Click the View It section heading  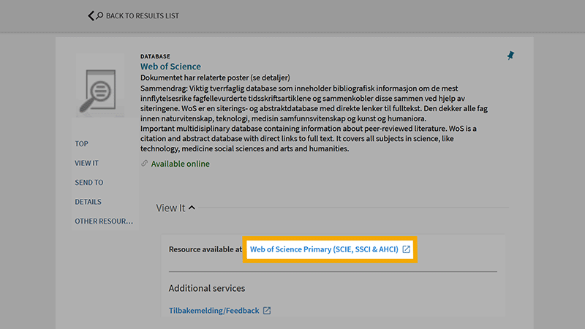170,208
